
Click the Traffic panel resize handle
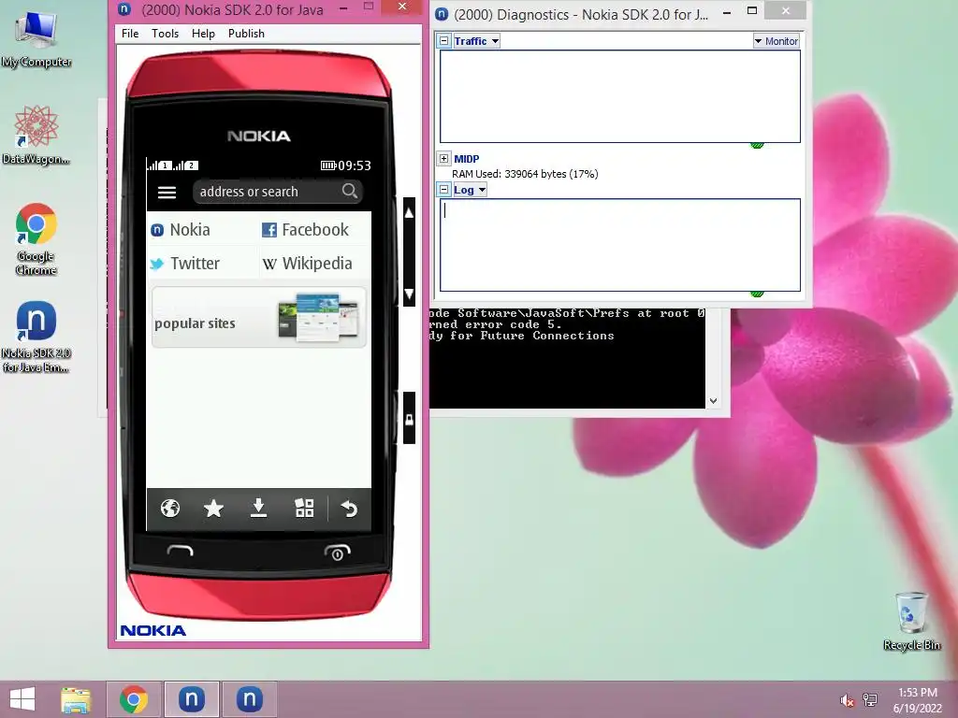(757, 145)
